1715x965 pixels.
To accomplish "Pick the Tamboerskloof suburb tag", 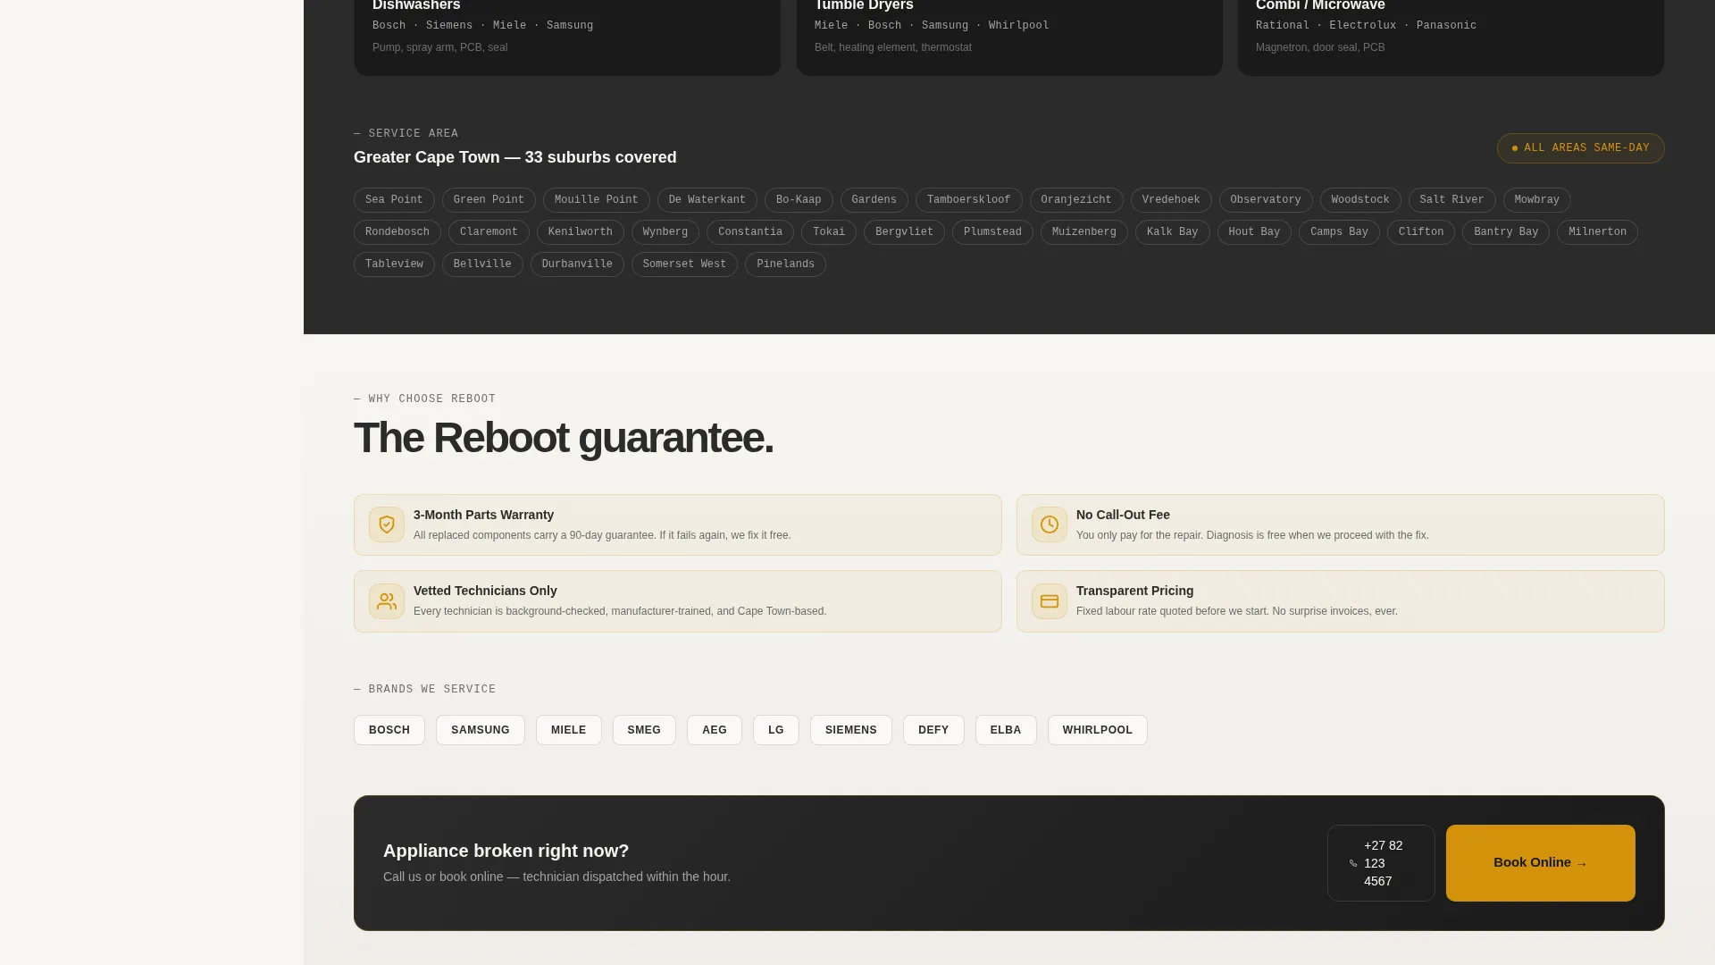I will point(968,200).
